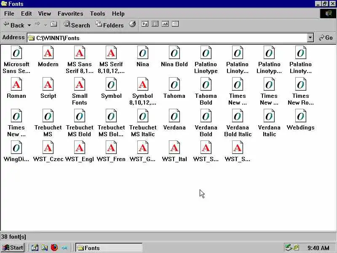Viewport: 337px width, 253px height.
Task: Select the WST_Czec font icon
Action: [x=48, y=147]
